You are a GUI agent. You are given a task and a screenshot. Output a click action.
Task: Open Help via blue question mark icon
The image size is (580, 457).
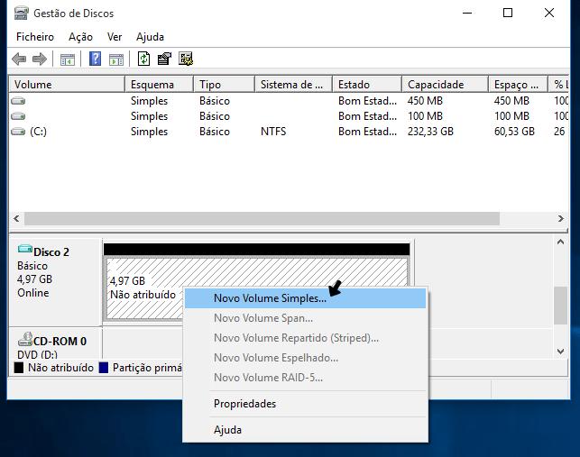(x=95, y=59)
